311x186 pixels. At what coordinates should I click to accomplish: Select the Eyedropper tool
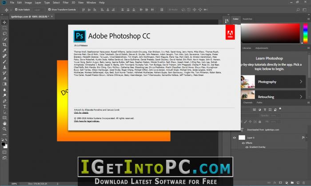[x=4, y=50]
